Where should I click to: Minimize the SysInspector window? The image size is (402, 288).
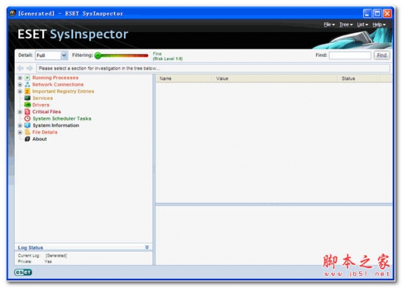pos(367,13)
